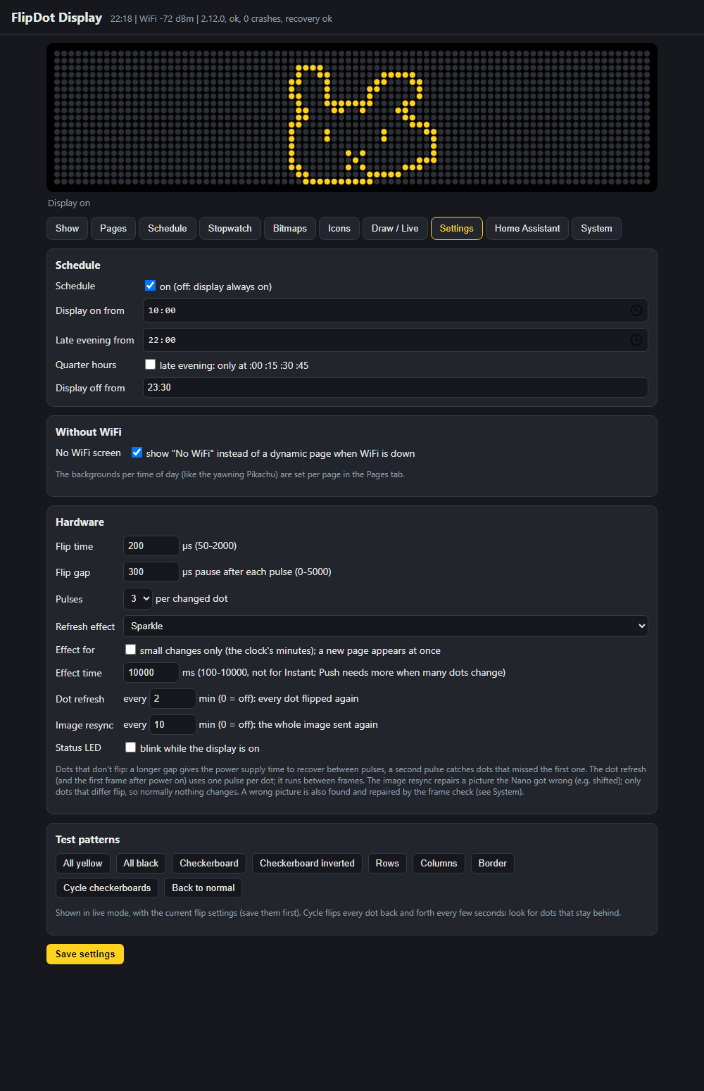The image size is (704, 1091).
Task: Show the Checkerboard test pattern
Action: (x=209, y=864)
